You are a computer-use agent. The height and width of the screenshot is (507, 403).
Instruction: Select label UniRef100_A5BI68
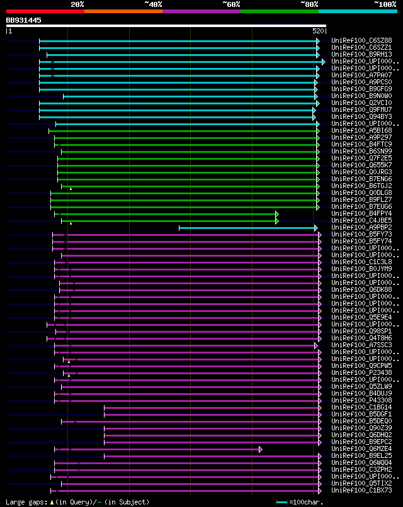[361, 131]
